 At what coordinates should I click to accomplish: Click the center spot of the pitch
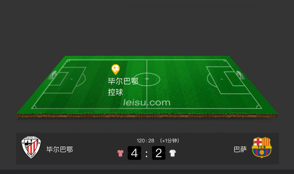(147, 79)
